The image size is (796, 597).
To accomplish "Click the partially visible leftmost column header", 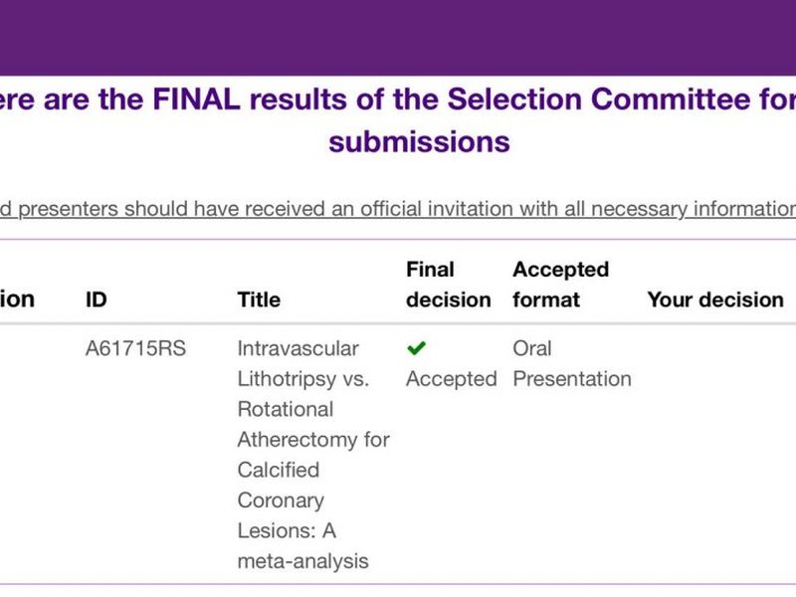I will (17, 299).
